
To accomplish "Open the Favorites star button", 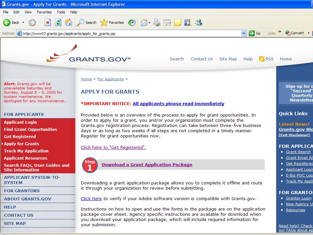I will coord(112,23).
